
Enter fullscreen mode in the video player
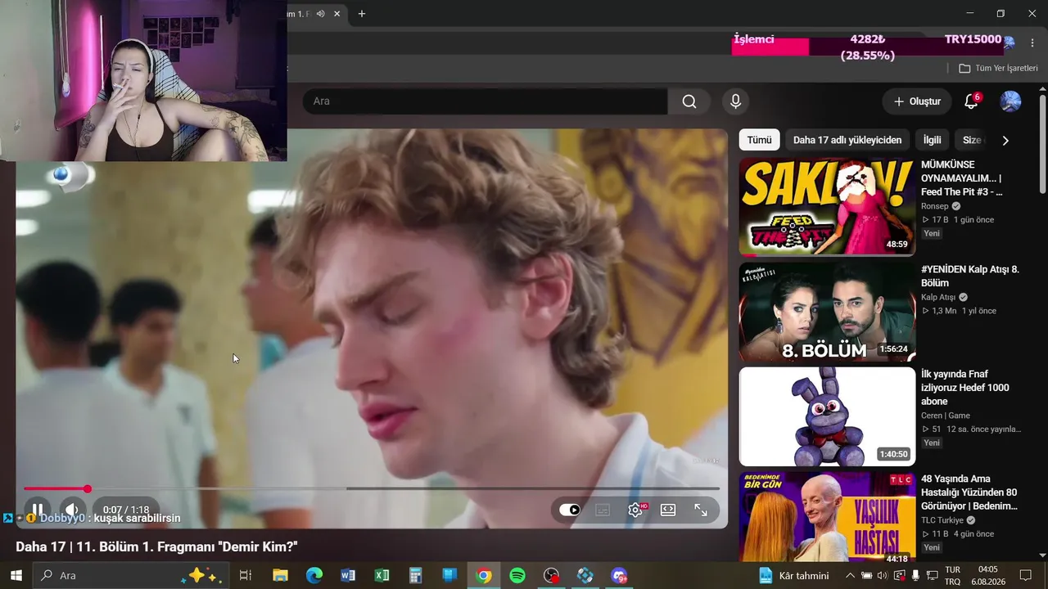coord(701,510)
